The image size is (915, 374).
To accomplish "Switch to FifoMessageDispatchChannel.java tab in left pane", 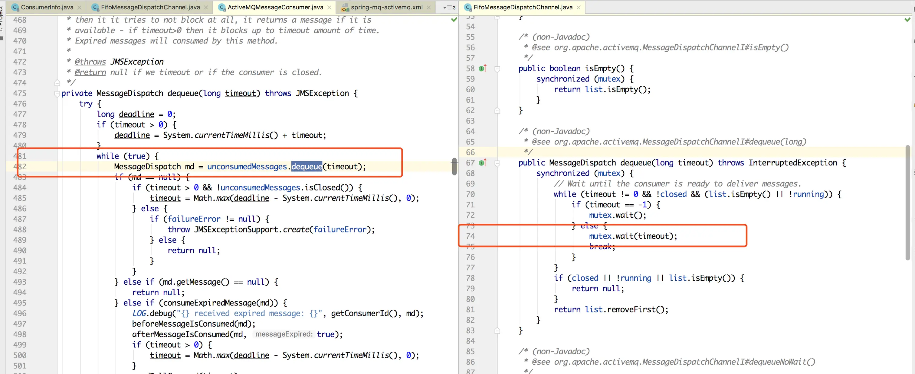I will [x=150, y=7].
